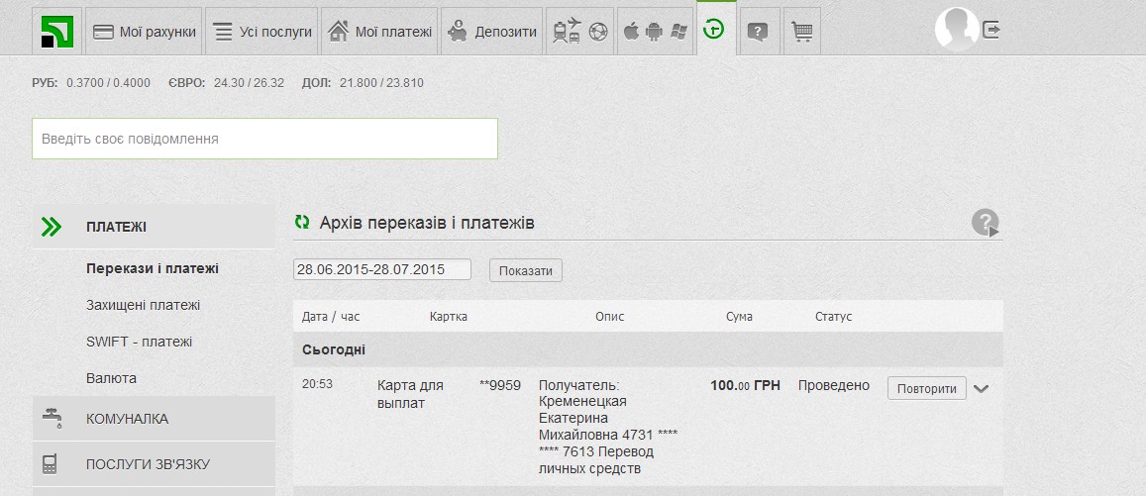Expand the ПОСЛУГИ ЗВ'ЯЗКУ sidebar section
Screen dimensions: 1146x496
click(x=154, y=464)
